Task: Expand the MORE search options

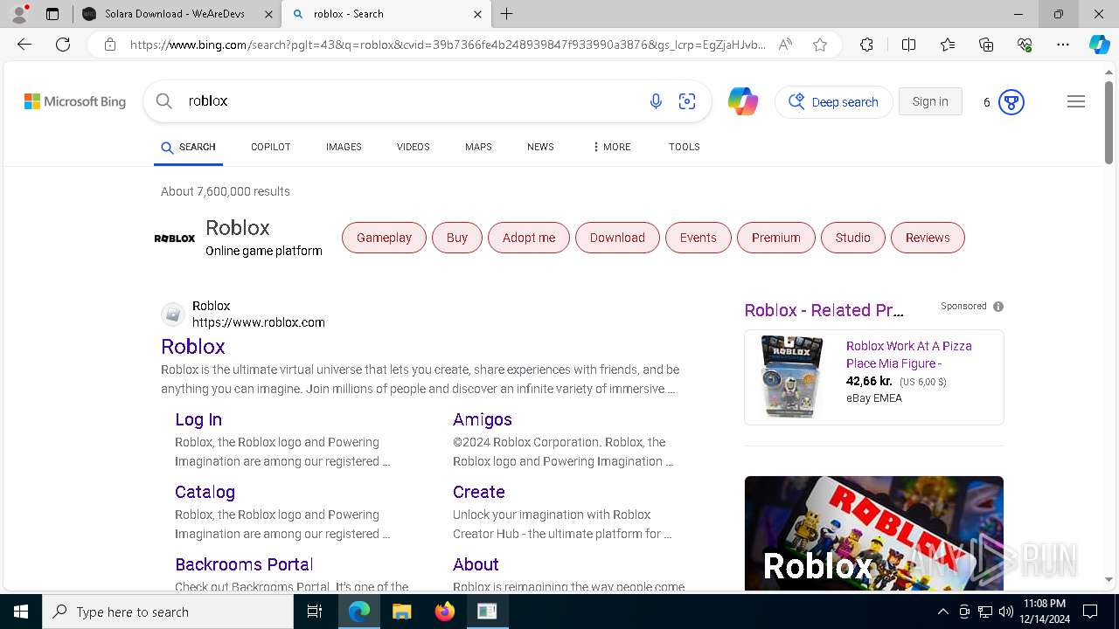Action: point(611,147)
